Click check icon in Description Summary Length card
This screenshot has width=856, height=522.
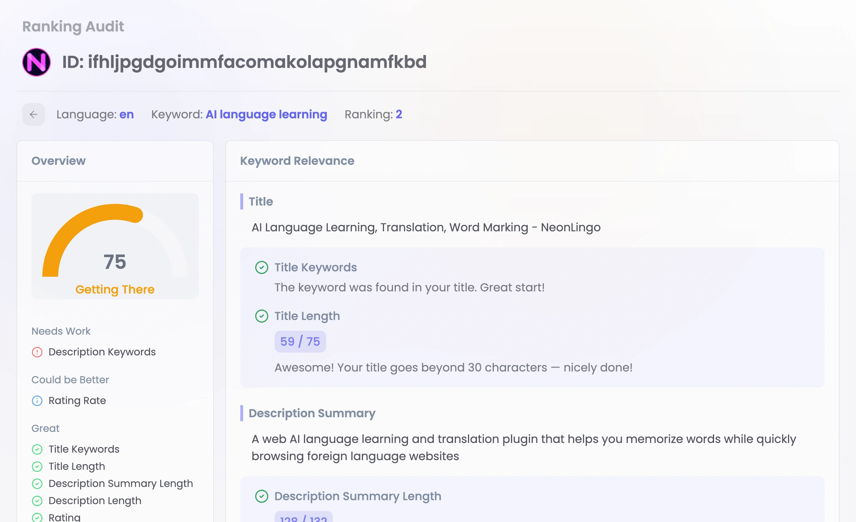262,496
